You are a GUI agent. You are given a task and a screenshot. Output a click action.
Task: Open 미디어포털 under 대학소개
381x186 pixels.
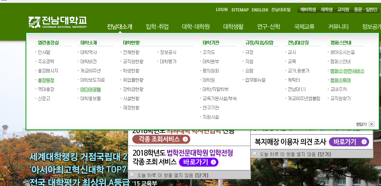pos(90,89)
